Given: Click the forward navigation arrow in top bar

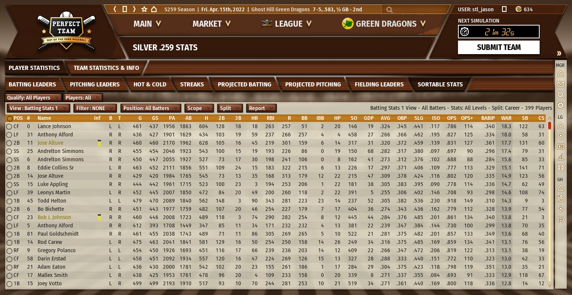Looking at the screenshot, I should (134, 9).
